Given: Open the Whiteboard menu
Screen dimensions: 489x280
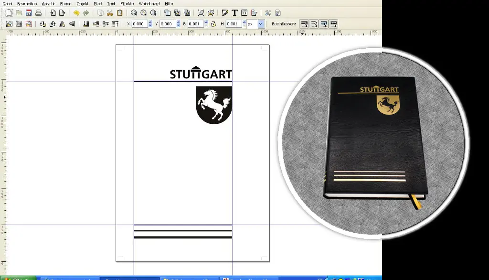Looking at the screenshot, I should pos(149,4).
